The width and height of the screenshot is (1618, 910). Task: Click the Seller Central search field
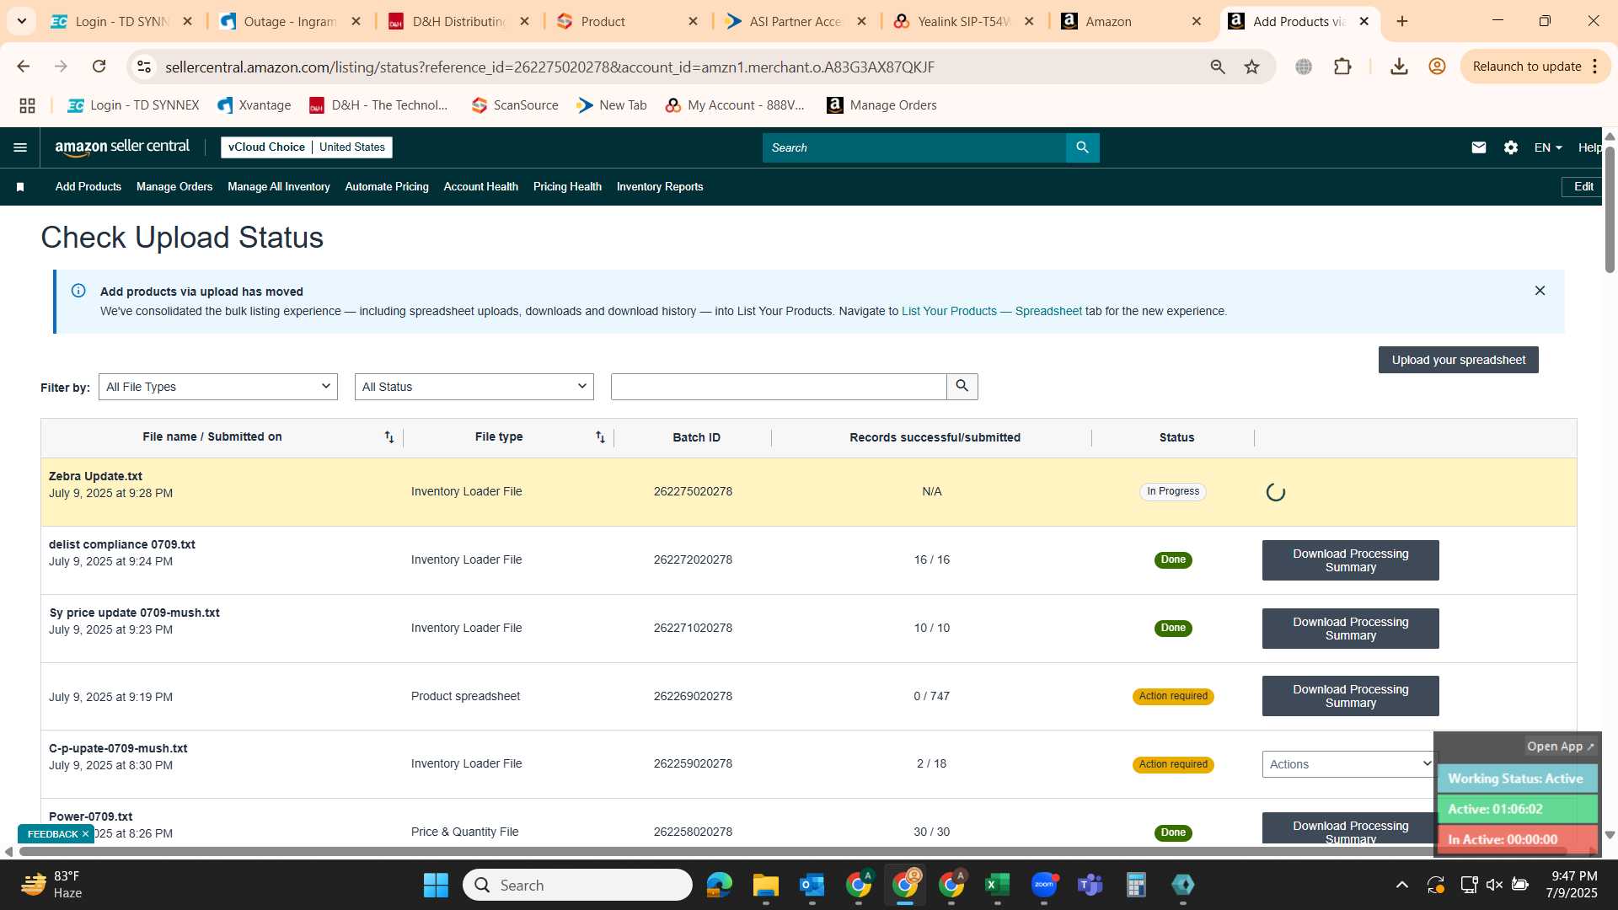914,147
